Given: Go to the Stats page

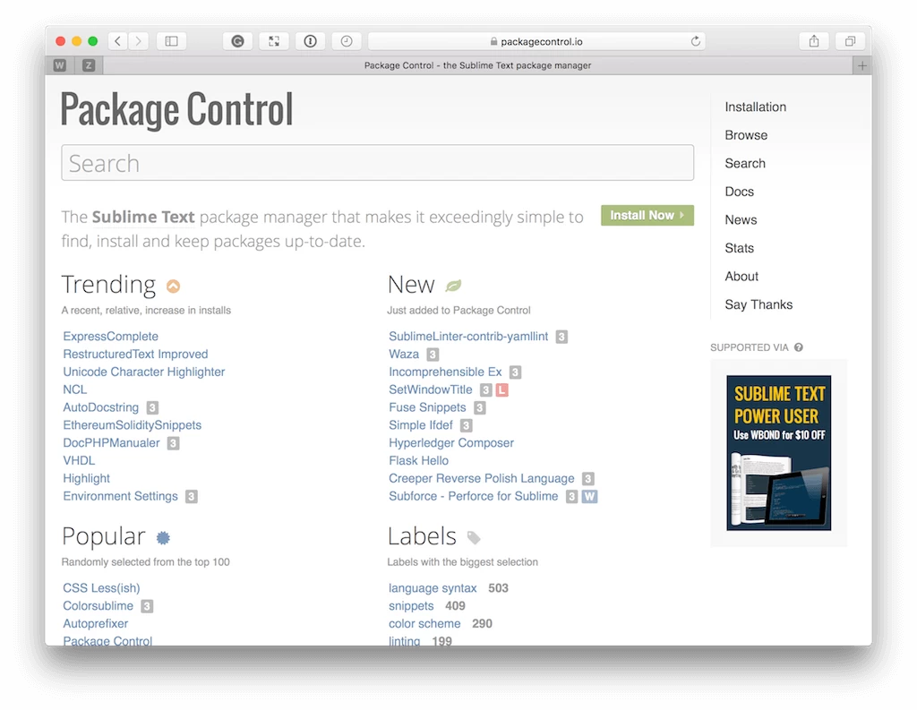Looking at the screenshot, I should (x=739, y=248).
